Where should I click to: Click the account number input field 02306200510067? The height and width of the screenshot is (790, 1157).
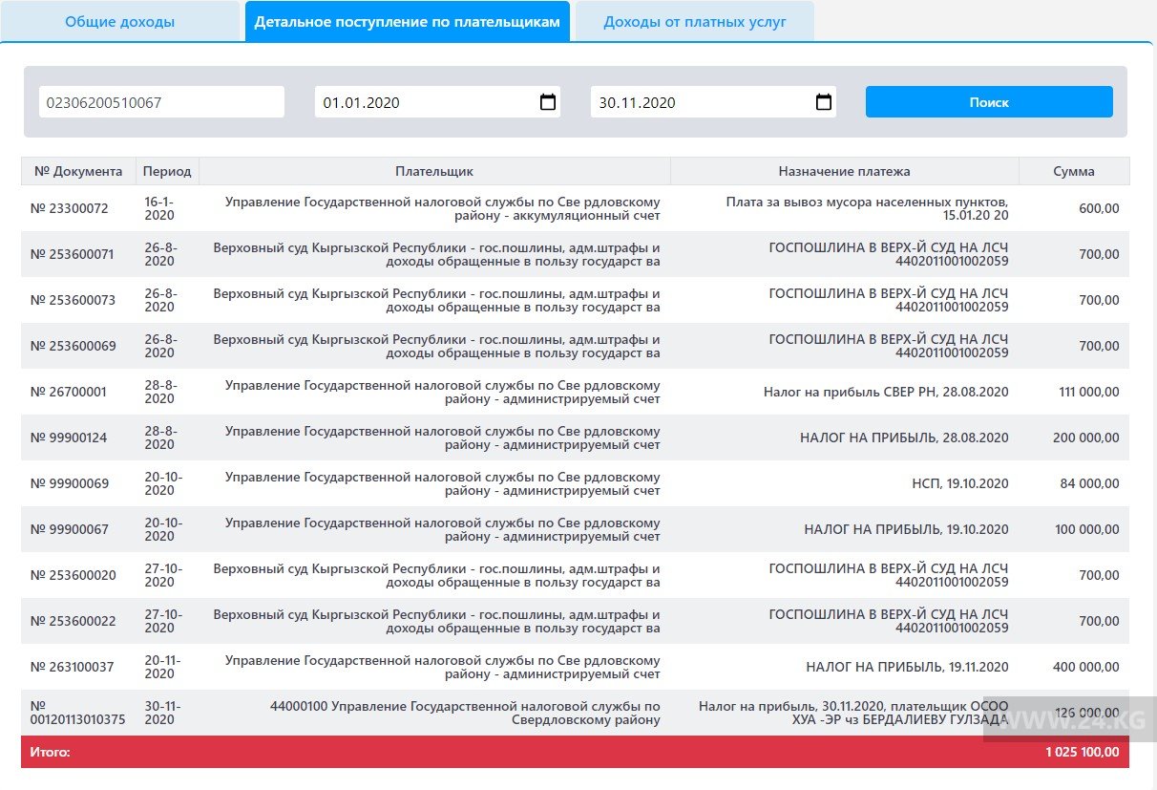pyautogui.click(x=161, y=102)
